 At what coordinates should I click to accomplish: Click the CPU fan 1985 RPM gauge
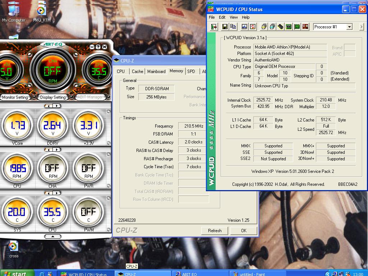[x=17, y=168]
